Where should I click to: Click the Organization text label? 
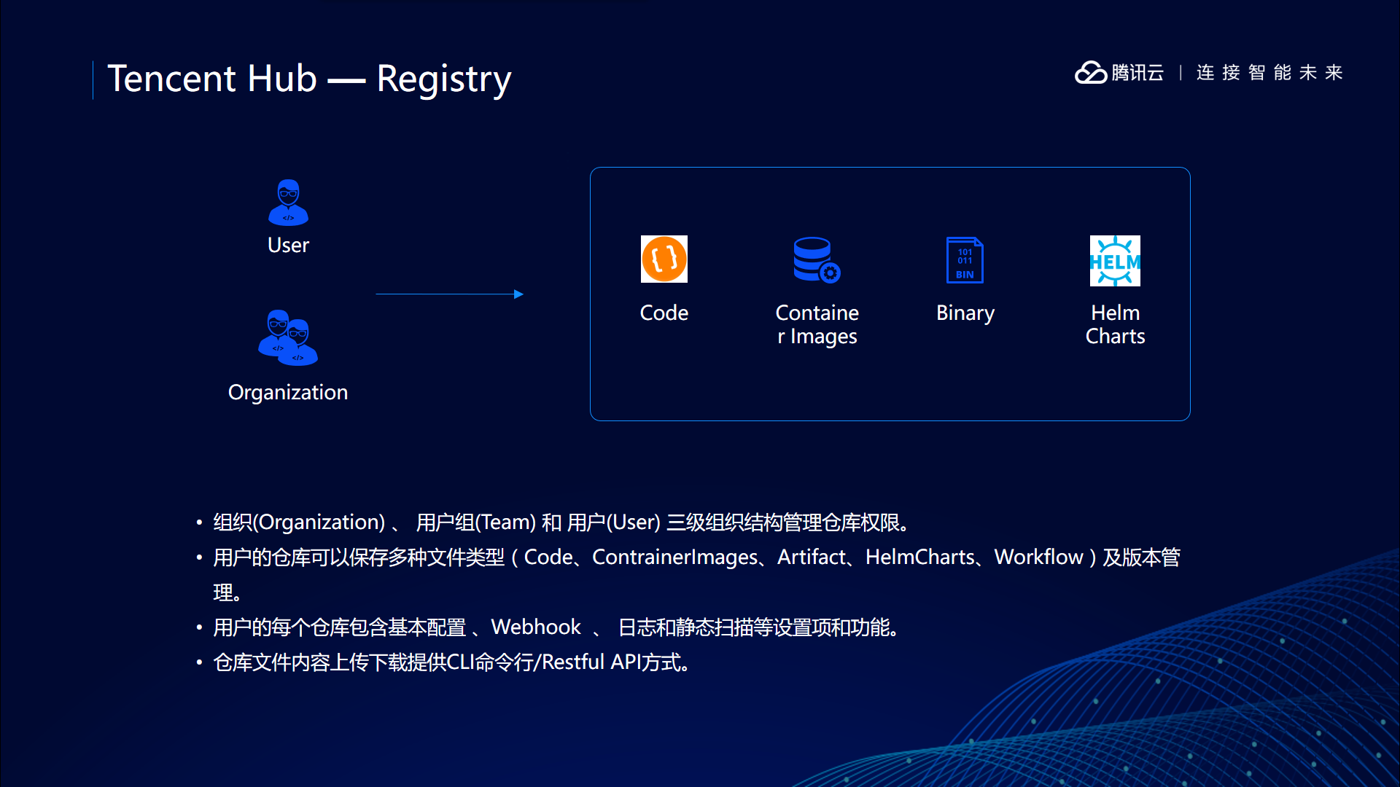point(288,393)
